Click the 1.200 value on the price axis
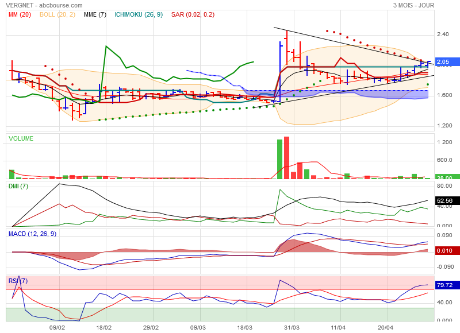This screenshot has height=333, width=460. pyautogui.click(x=444, y=126)
